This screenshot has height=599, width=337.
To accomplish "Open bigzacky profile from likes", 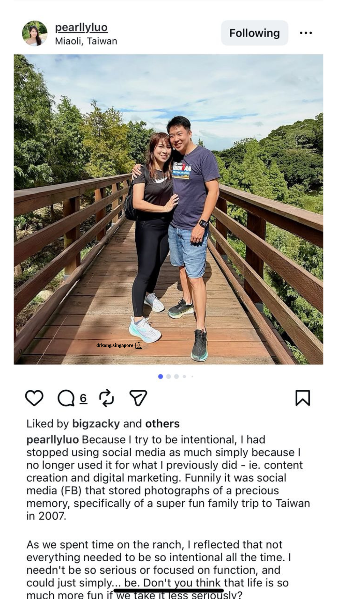I will point(96,424).
